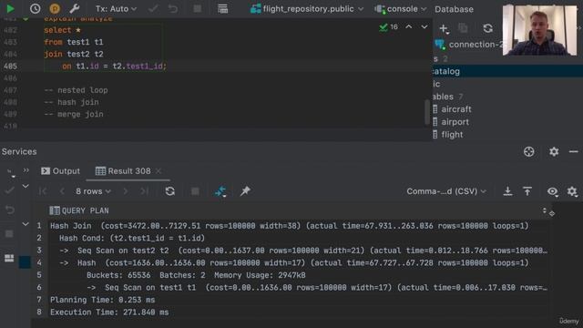583x328 pixels.
Task: Expand Services toolbar with double chevron
Action: click(x=26, y=170)
